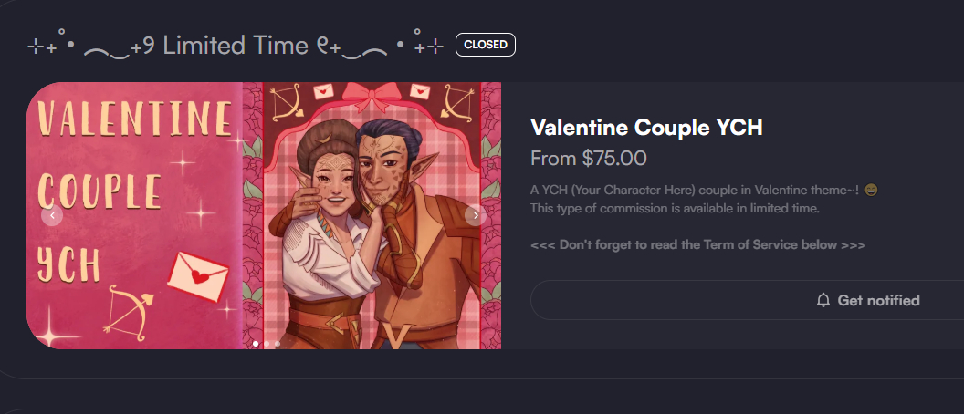The image size is (964, 414).
Task: Click the grinning emoji in the description
Action: pos(871,191)
